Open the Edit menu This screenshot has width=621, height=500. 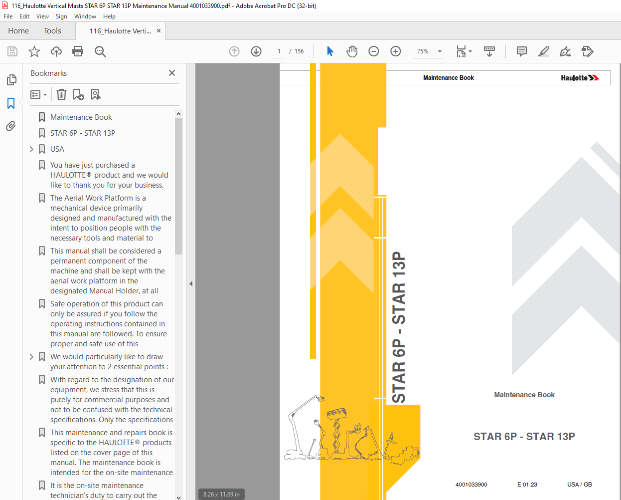tap(24, 16)
